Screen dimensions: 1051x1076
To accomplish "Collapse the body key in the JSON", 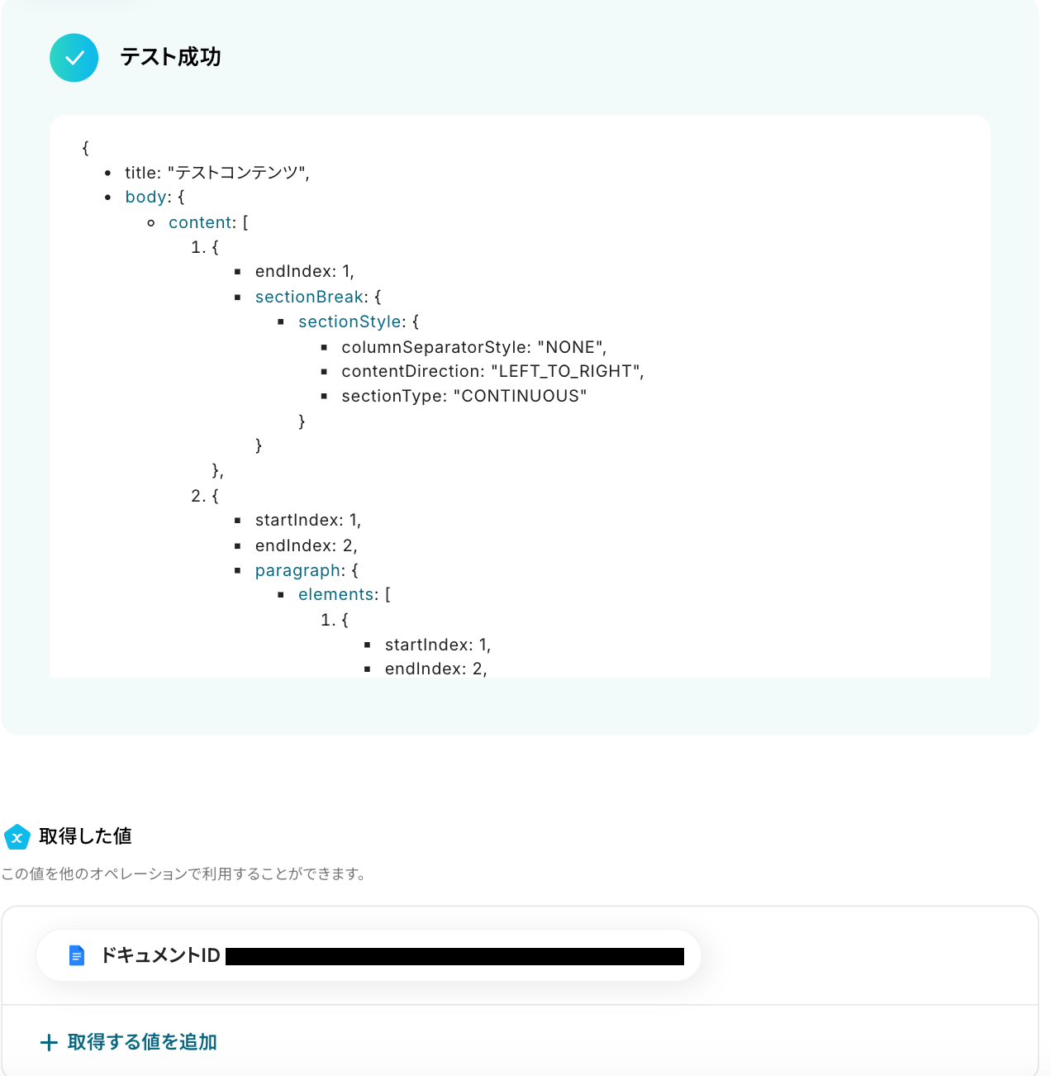I will point(146,197).
